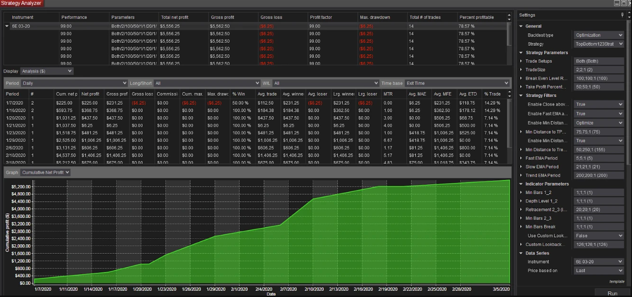Expand the Retracement 2_3 parameter

pos(522,209)
